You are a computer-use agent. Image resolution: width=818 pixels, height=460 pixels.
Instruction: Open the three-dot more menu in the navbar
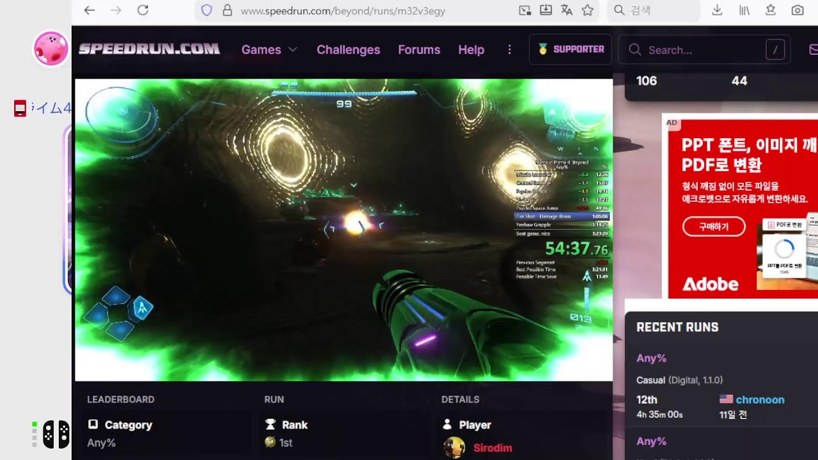click(509, 50)
